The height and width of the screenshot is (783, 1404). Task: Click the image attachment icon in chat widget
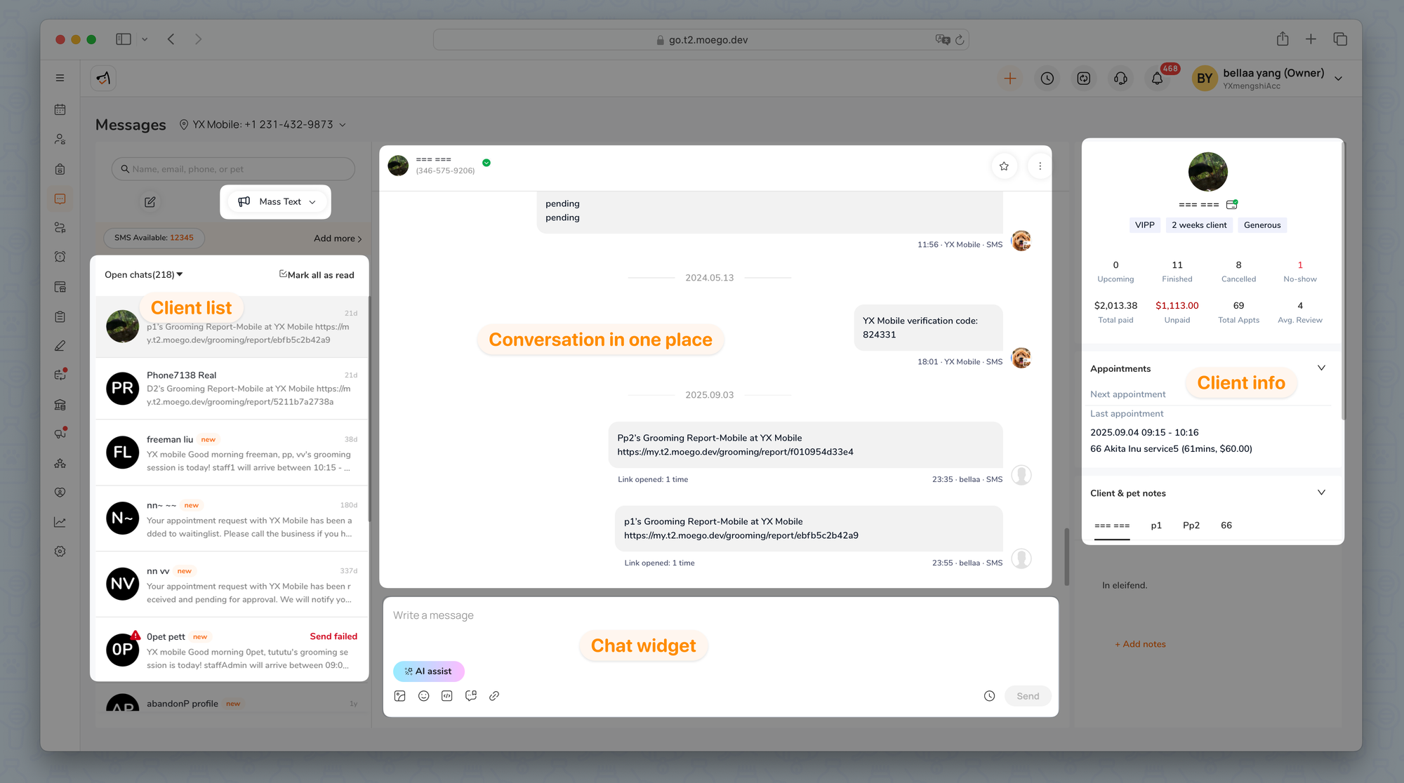pos(400,696)
